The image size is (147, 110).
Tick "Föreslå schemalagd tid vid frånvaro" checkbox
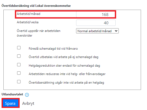click(19, 48)
